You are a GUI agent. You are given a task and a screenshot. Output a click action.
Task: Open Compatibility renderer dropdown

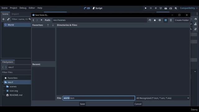click(x=189, y=8)
